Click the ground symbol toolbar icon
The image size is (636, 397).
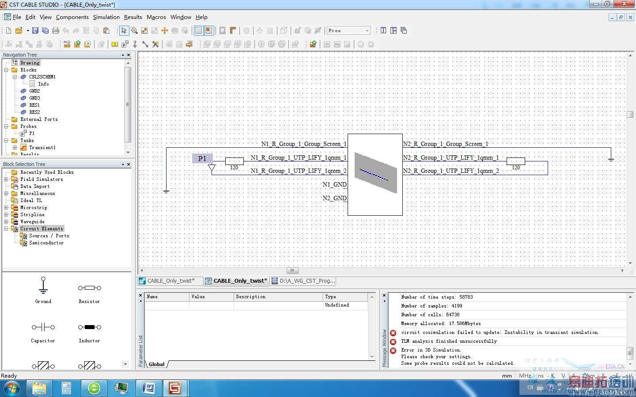[x=135, y=44]
